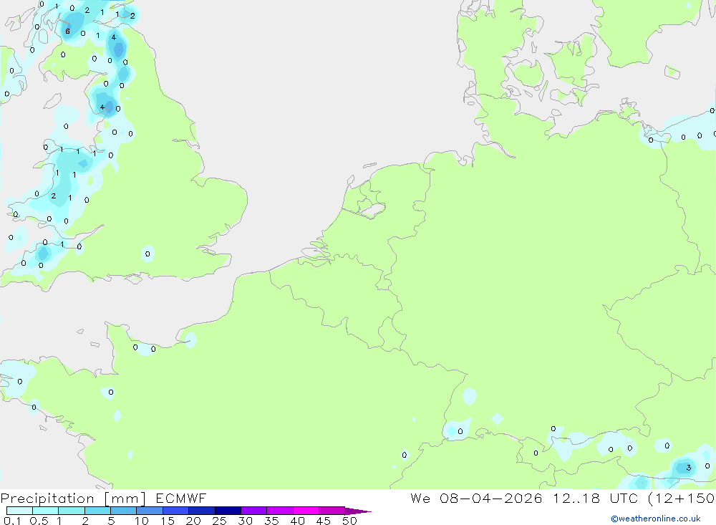The image size is (716, 525).
Task: Select the 25–30 mm navy legend swatch
Action: point(228,511)
